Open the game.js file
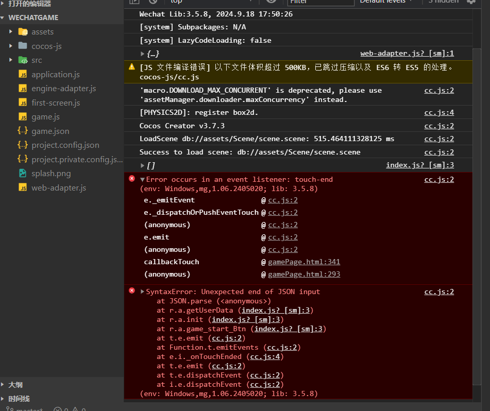This screenshot has height=411, width=490. 45,117
